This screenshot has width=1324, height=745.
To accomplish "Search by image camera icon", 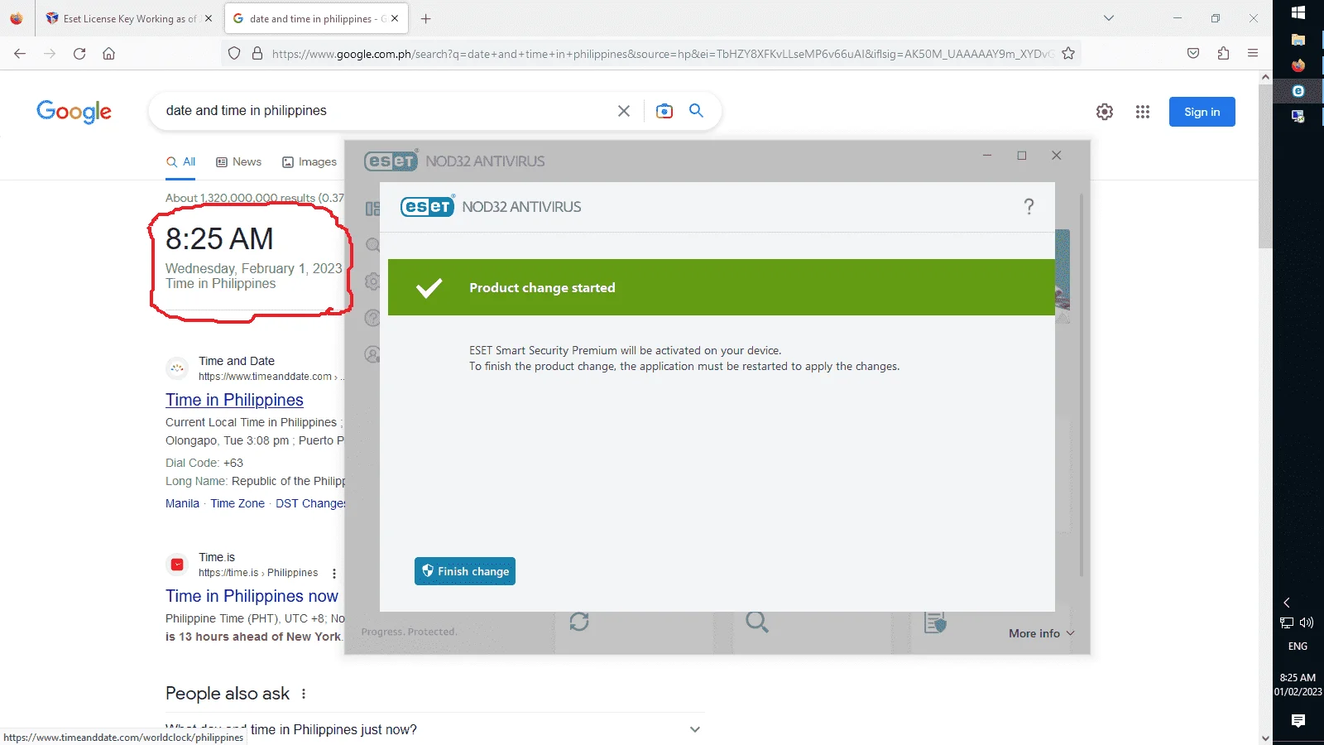I will [x=664, y=111].
